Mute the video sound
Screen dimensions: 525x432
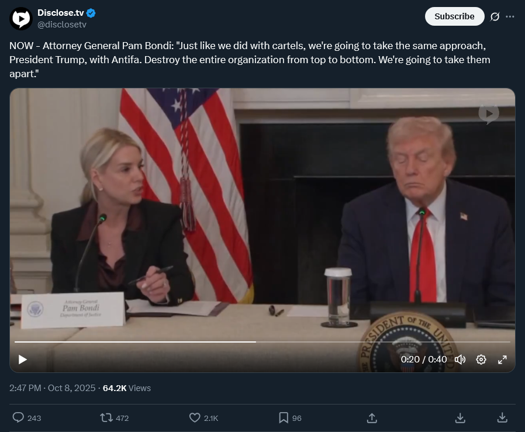pyautogui.click(x=460, y=360)
